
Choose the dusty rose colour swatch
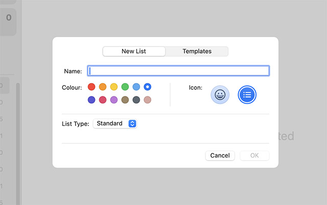click(x=148, y=100)
